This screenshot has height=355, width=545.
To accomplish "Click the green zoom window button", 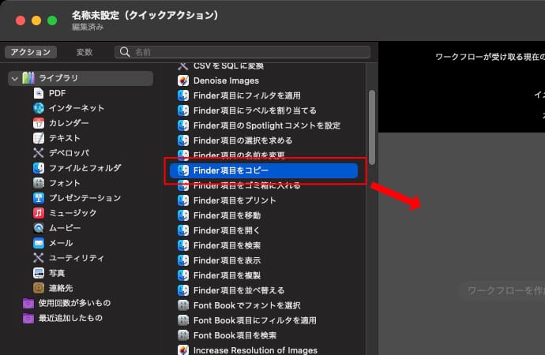I will click(51, 21).
